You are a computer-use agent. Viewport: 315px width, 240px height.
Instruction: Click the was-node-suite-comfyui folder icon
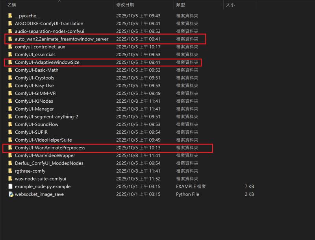coord(10,179)
